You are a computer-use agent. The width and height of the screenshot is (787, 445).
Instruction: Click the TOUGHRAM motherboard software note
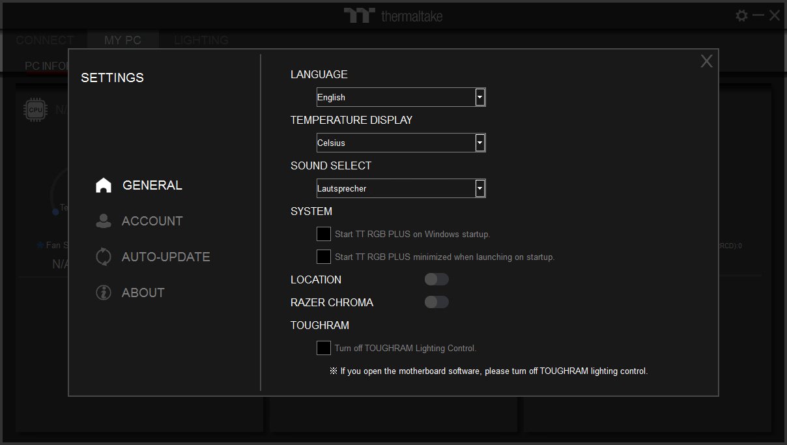pyautogui.click(x=489, y=371)
